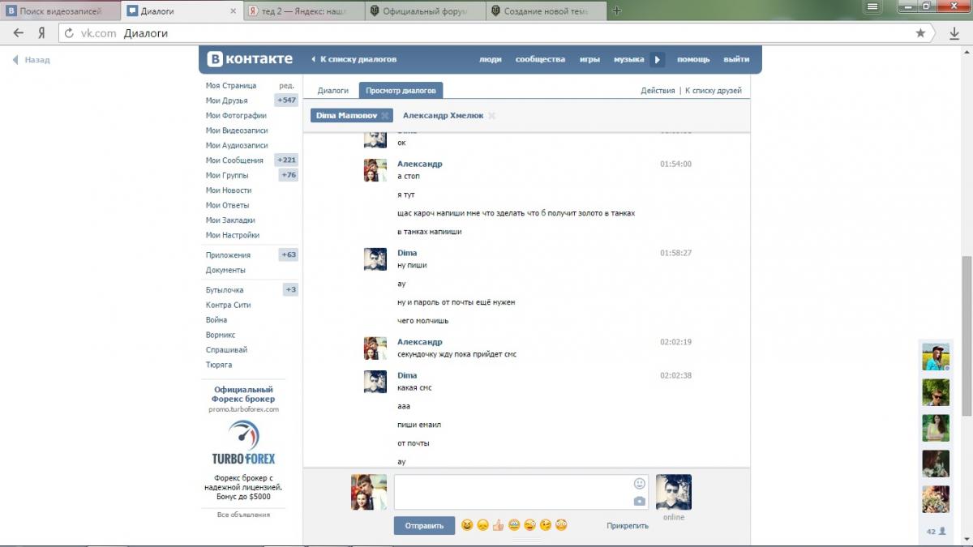Close the Александр Хмелюк dialog tab
This screenshot has height=547, width=973.
(x=491, y=116)
